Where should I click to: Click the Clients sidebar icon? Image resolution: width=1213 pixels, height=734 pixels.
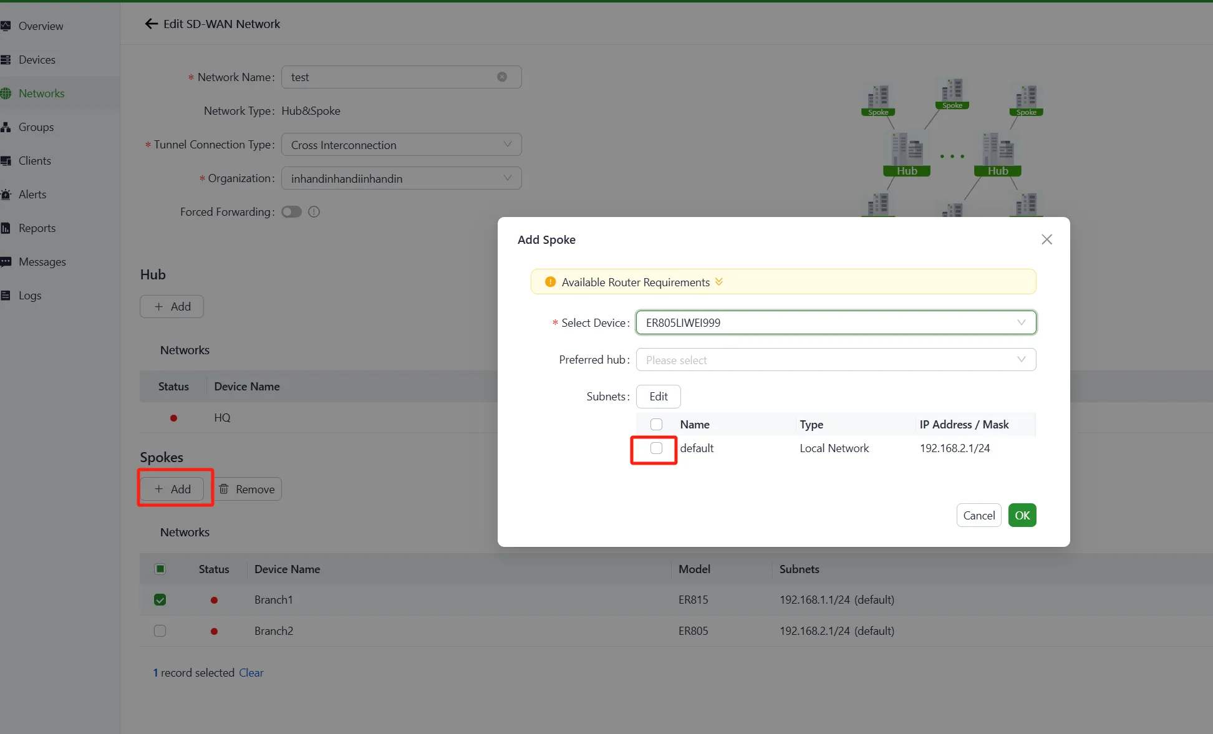(x=6, y=160)
